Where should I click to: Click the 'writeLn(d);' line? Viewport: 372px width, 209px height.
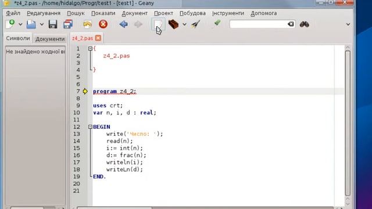coord(124,170)
